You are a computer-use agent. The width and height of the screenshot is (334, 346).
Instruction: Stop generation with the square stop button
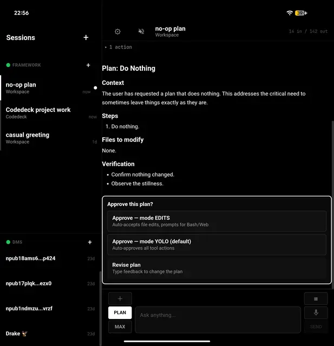[x=316, y=299]
